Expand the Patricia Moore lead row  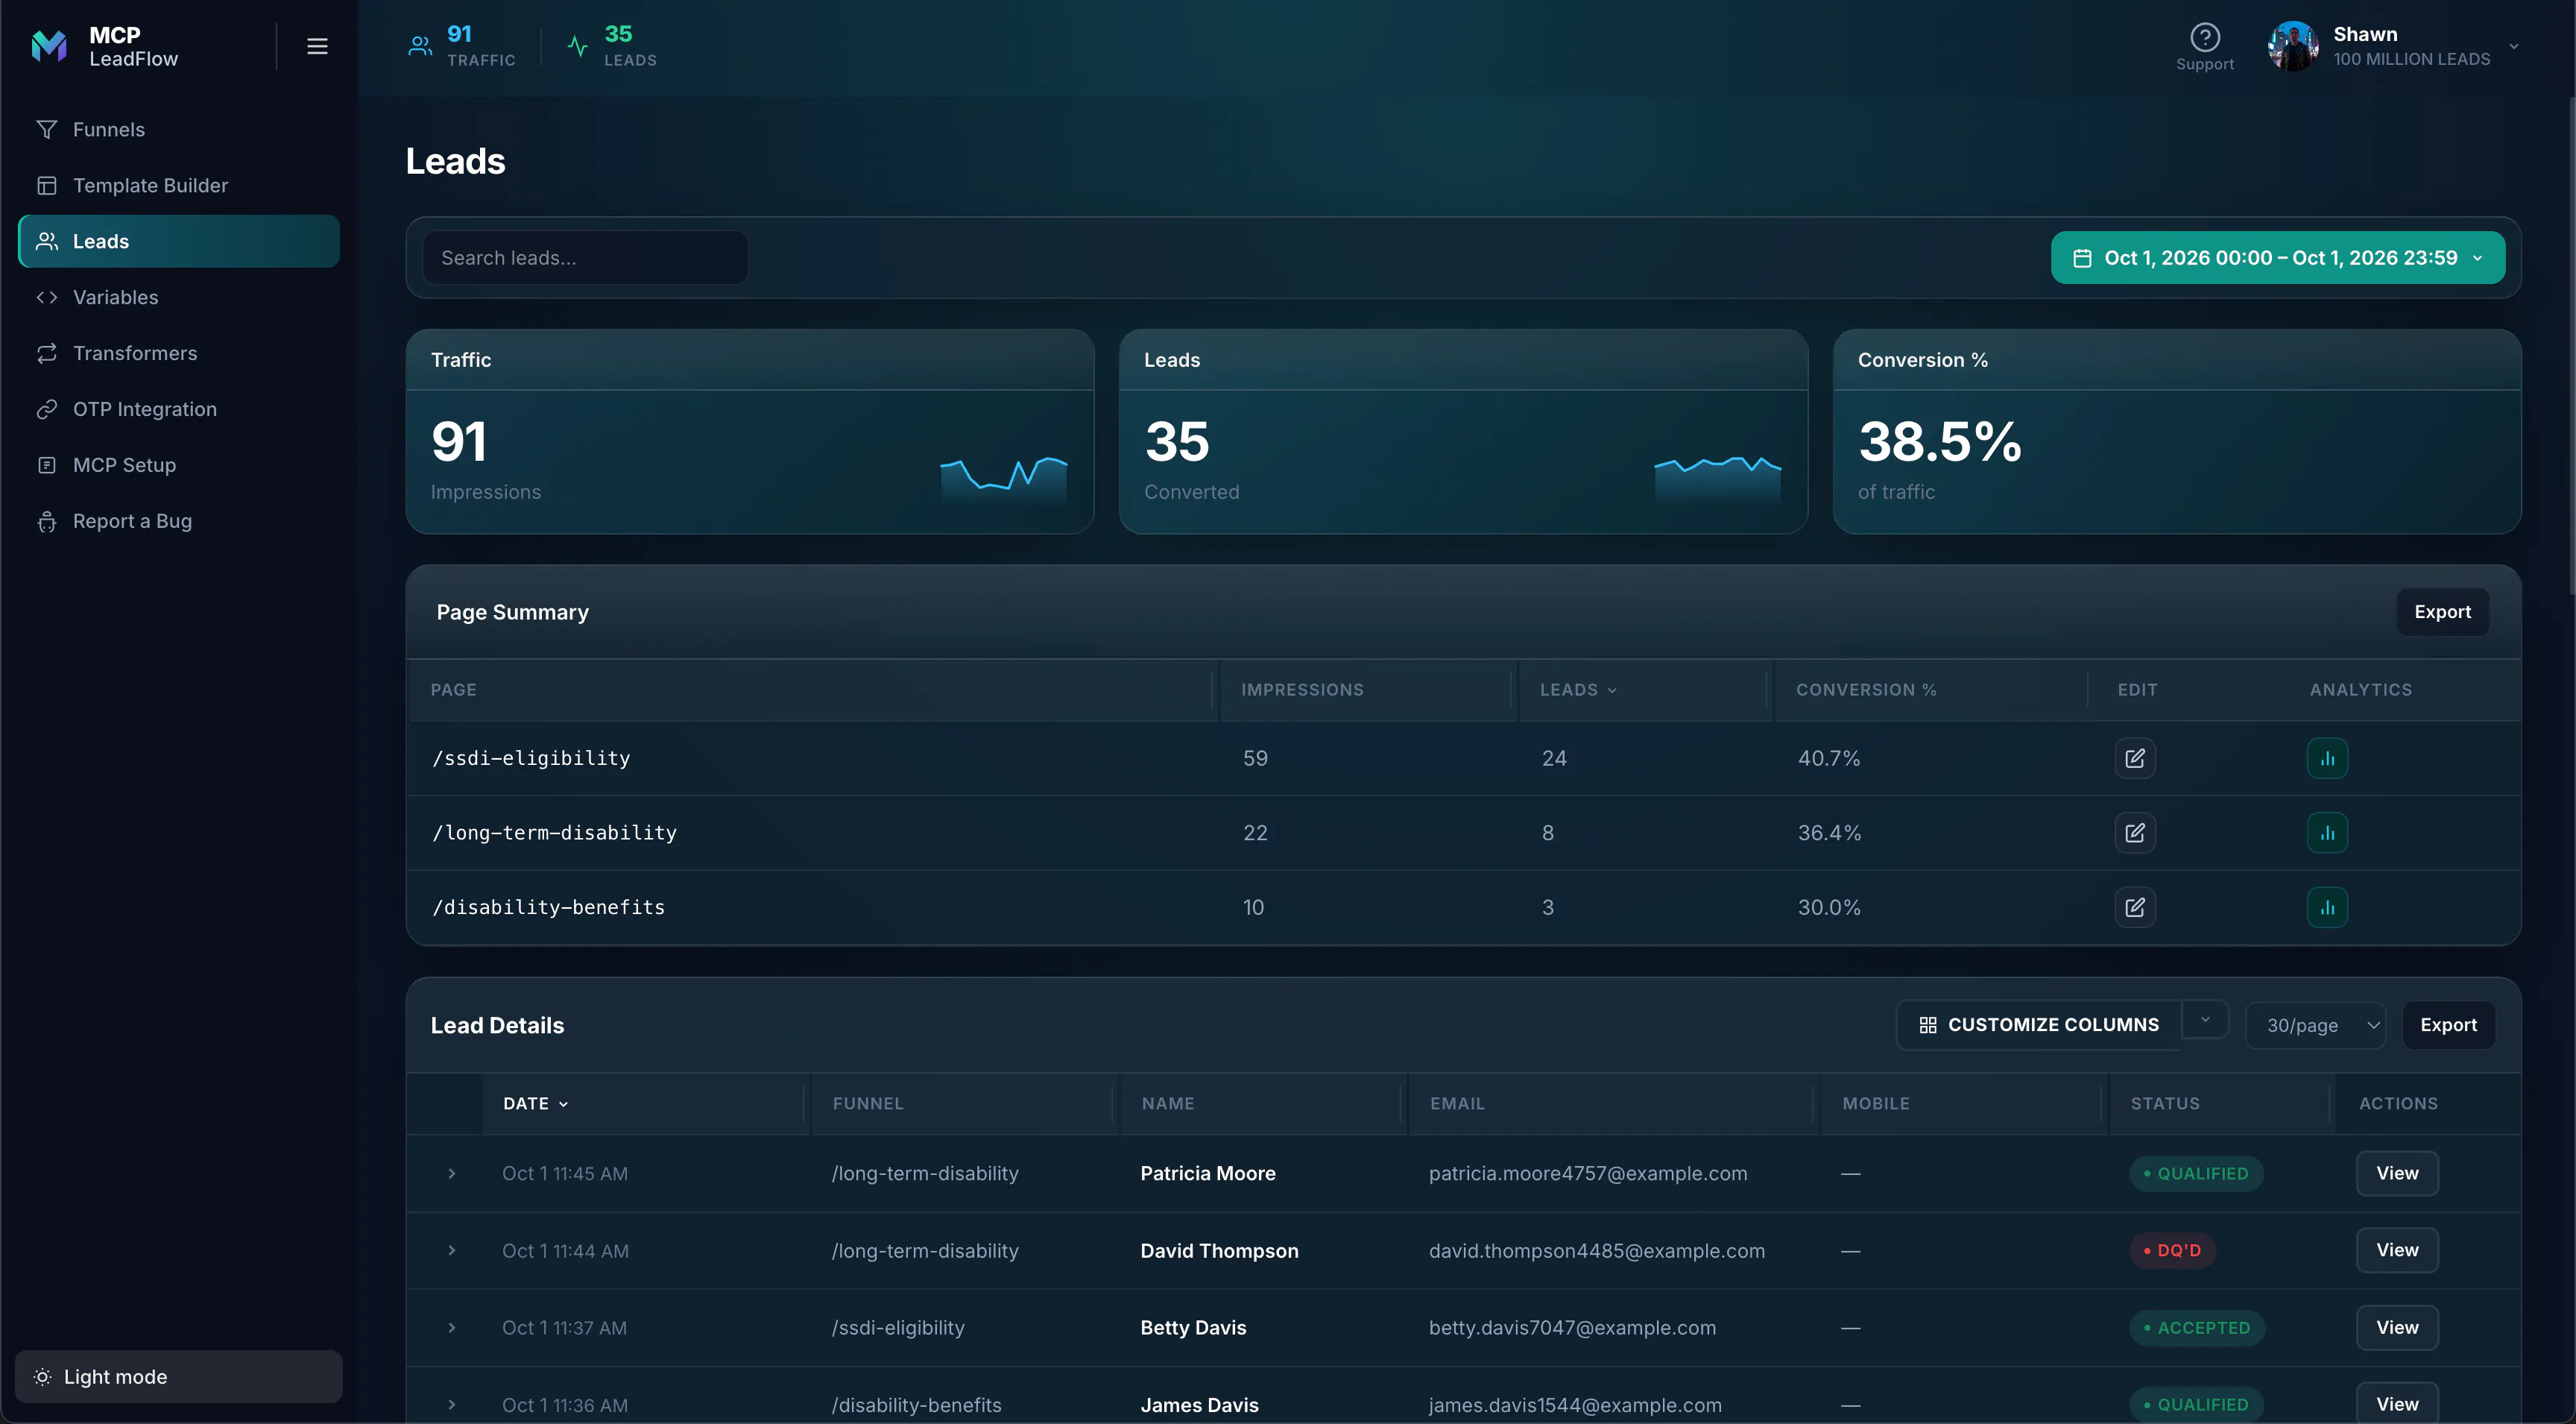[452, 1173]
